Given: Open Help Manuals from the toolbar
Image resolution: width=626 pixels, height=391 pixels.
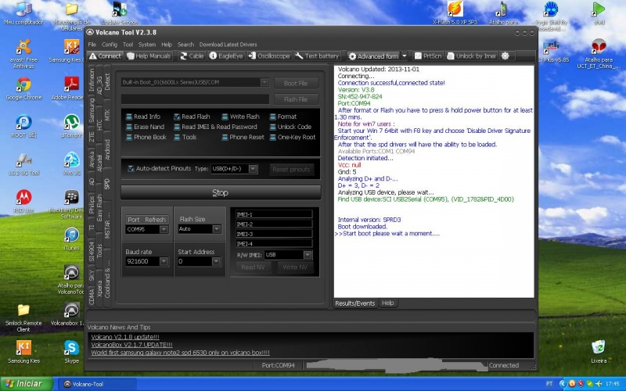Looking at the screenshot, I should [149, 56].
